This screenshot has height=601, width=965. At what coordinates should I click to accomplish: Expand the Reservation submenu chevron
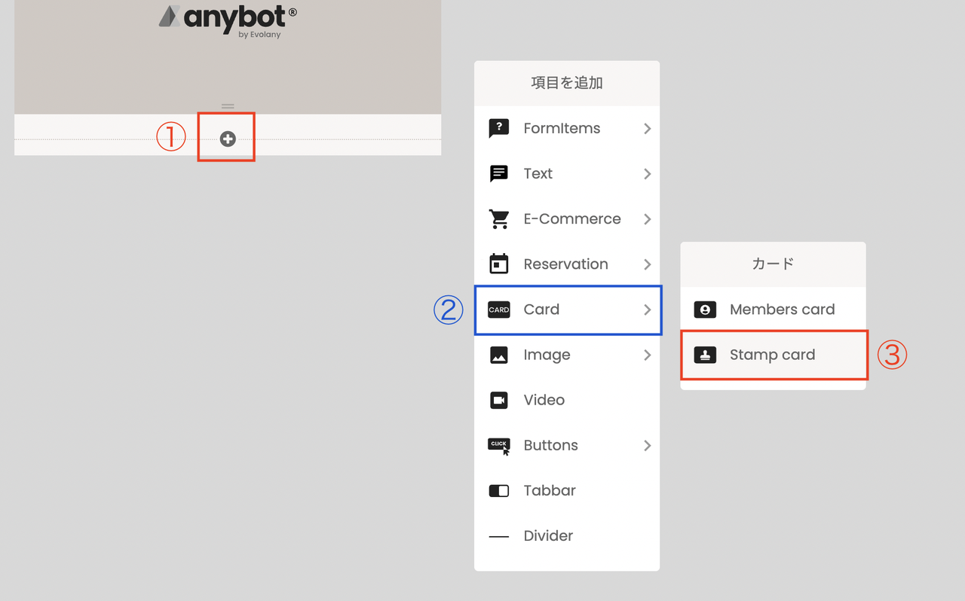[648, 264]
